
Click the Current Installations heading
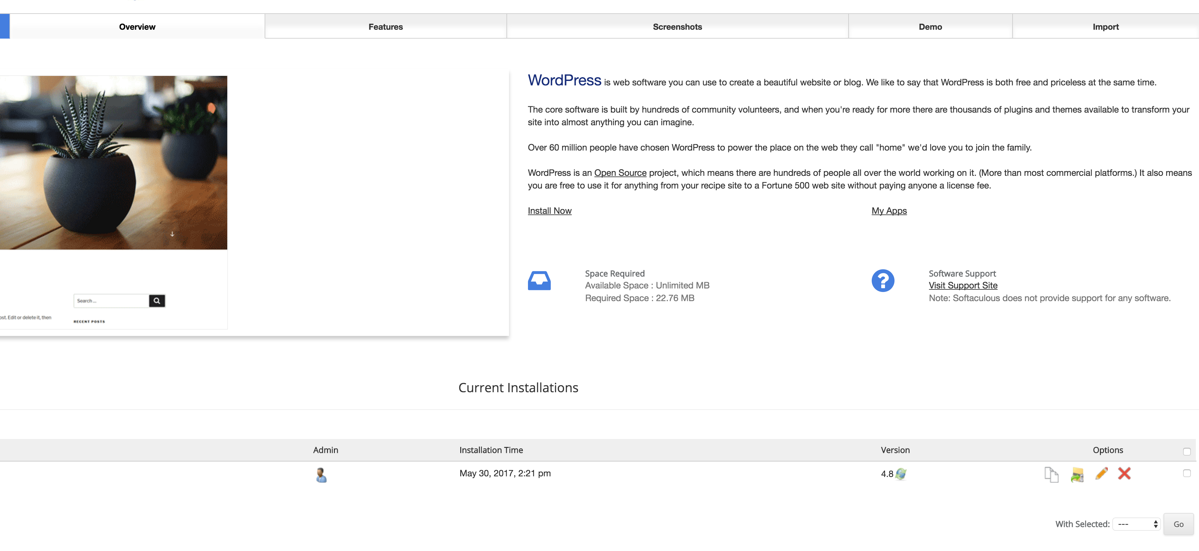(518, 388)
